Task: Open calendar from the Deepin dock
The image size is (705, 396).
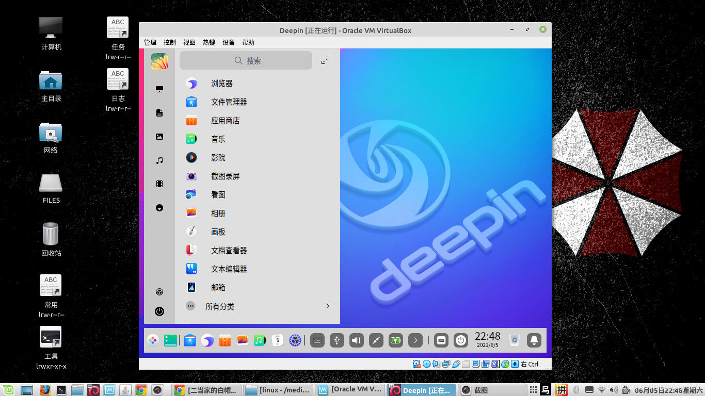Action: click(278, 340)
